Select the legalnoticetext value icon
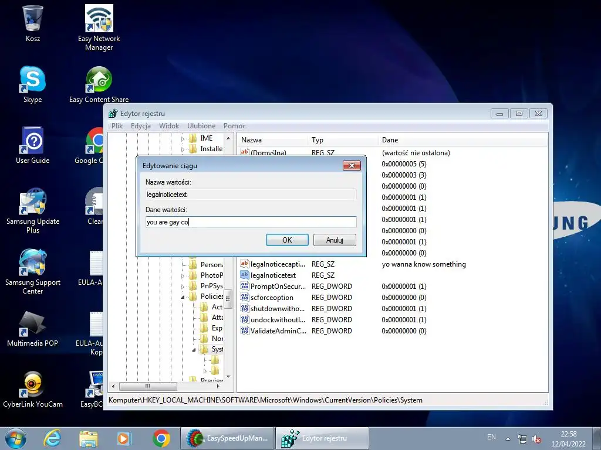 pyautogui.click(x=245, y=275)
